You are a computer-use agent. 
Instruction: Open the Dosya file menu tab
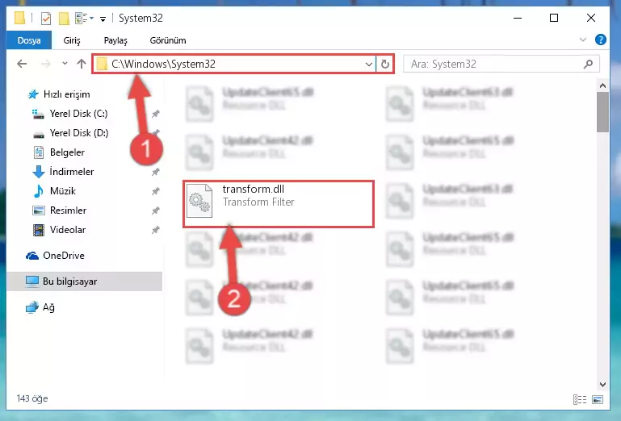29,40
